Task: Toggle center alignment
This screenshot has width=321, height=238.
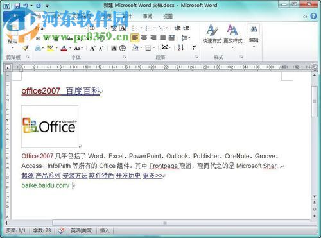Action: (144, 38)
